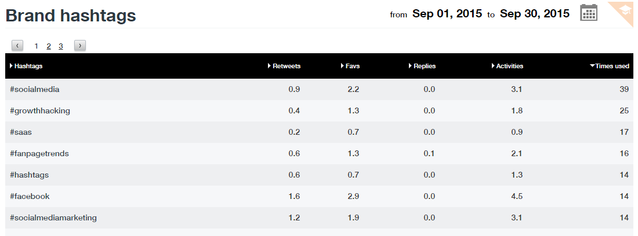Sort table by Retweets column
Image resolution: width=638 pixels, height=236 pixels.
pos(286,66)
